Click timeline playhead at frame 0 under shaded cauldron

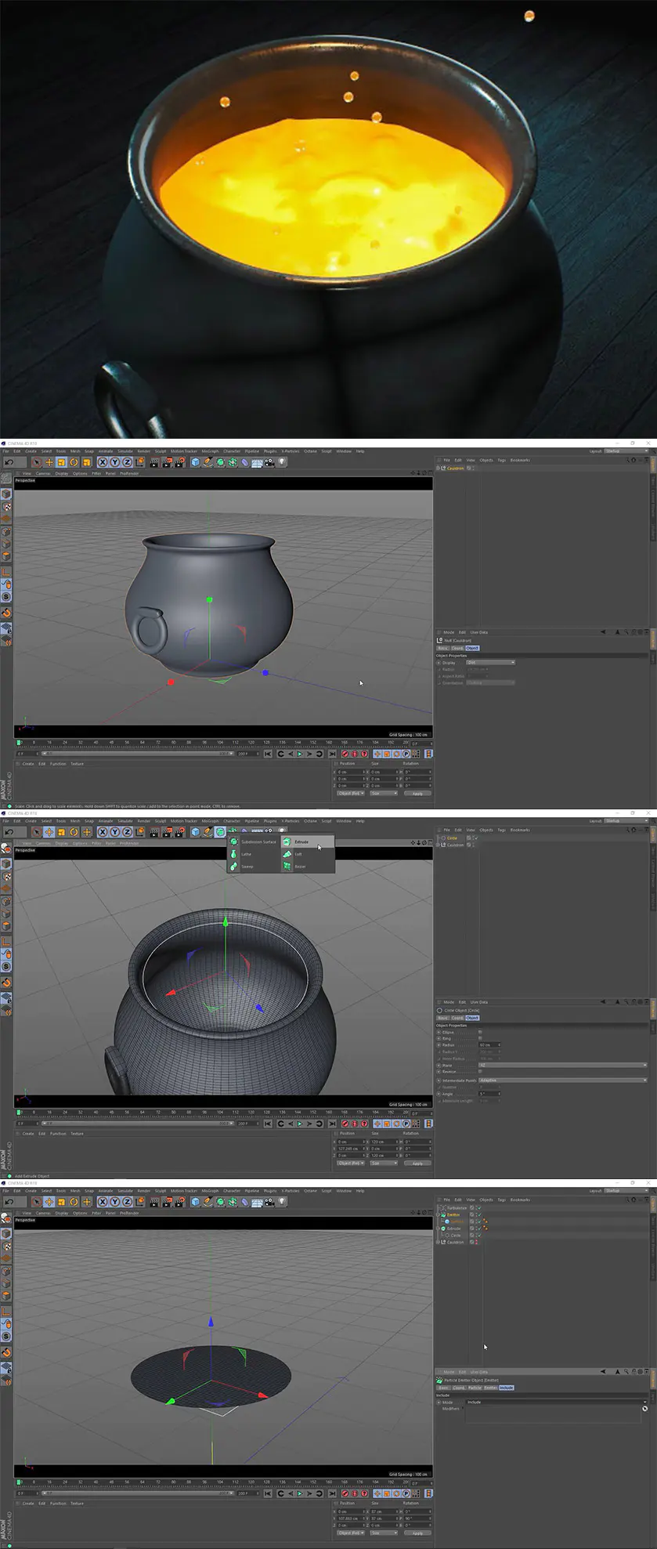click(x=19, y=742)
